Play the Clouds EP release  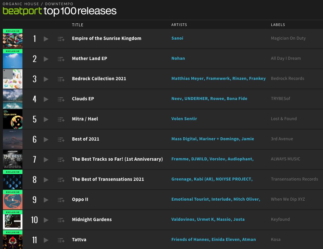46,99
